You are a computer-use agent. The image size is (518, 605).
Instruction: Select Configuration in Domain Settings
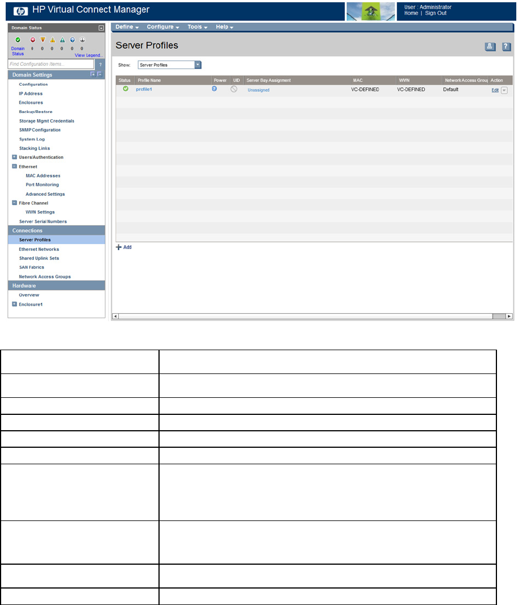[33, 84]
